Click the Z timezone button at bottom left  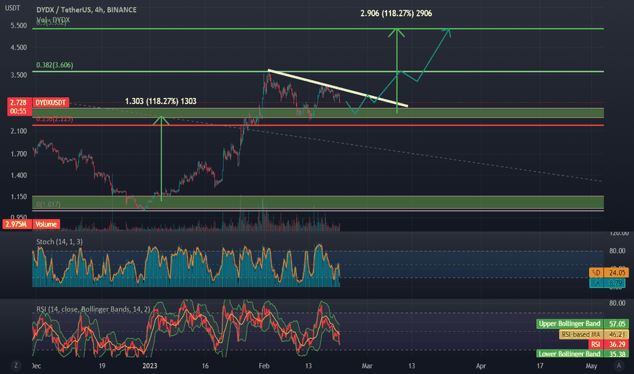coord(16,366)
